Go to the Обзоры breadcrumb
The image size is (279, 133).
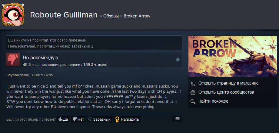click(x=111, y=16)
